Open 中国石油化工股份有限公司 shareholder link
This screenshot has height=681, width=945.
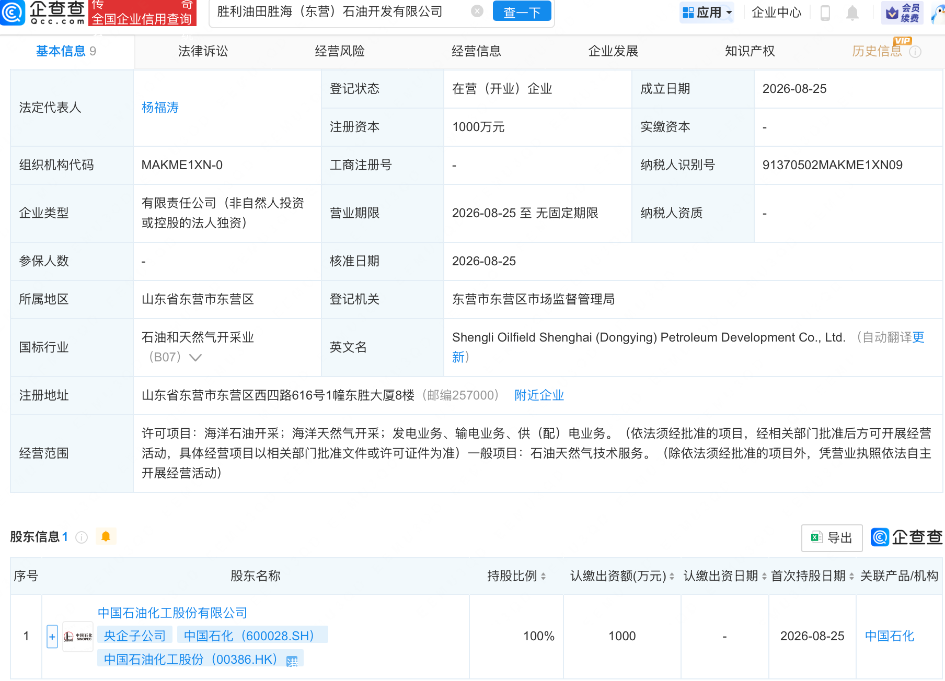pos(172,613)
